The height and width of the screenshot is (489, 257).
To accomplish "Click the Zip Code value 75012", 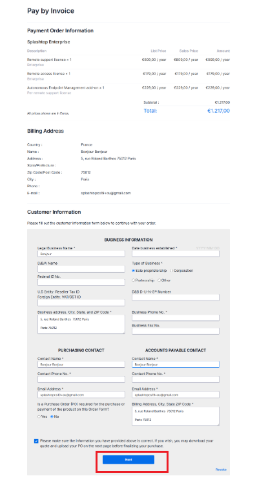I will pyautogui.click(x=85, y=172).
